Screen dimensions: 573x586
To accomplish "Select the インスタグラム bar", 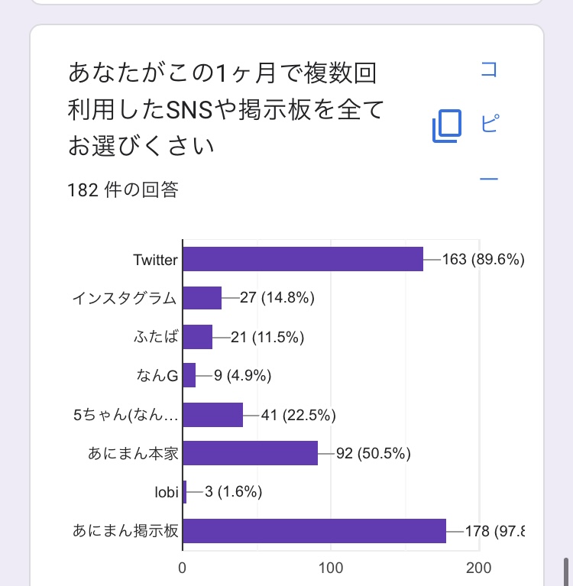I will pos(202,298).
